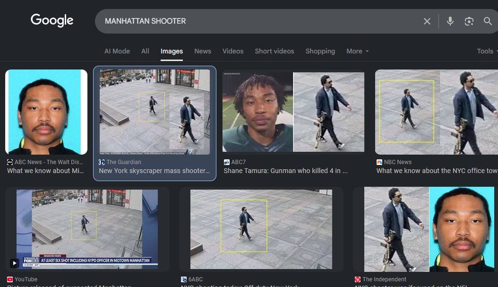Open the Tools filter dropdown
Image resolution: width=498 pixels, height=287 pixels.
point(486,51)
